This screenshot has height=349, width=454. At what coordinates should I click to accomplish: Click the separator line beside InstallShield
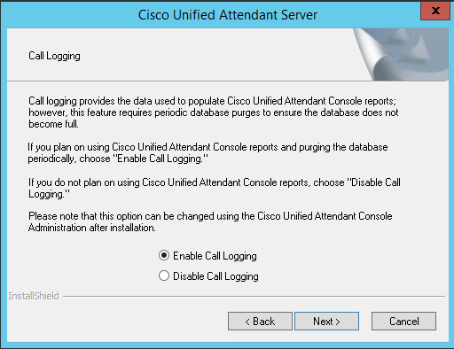coord(254,296)
